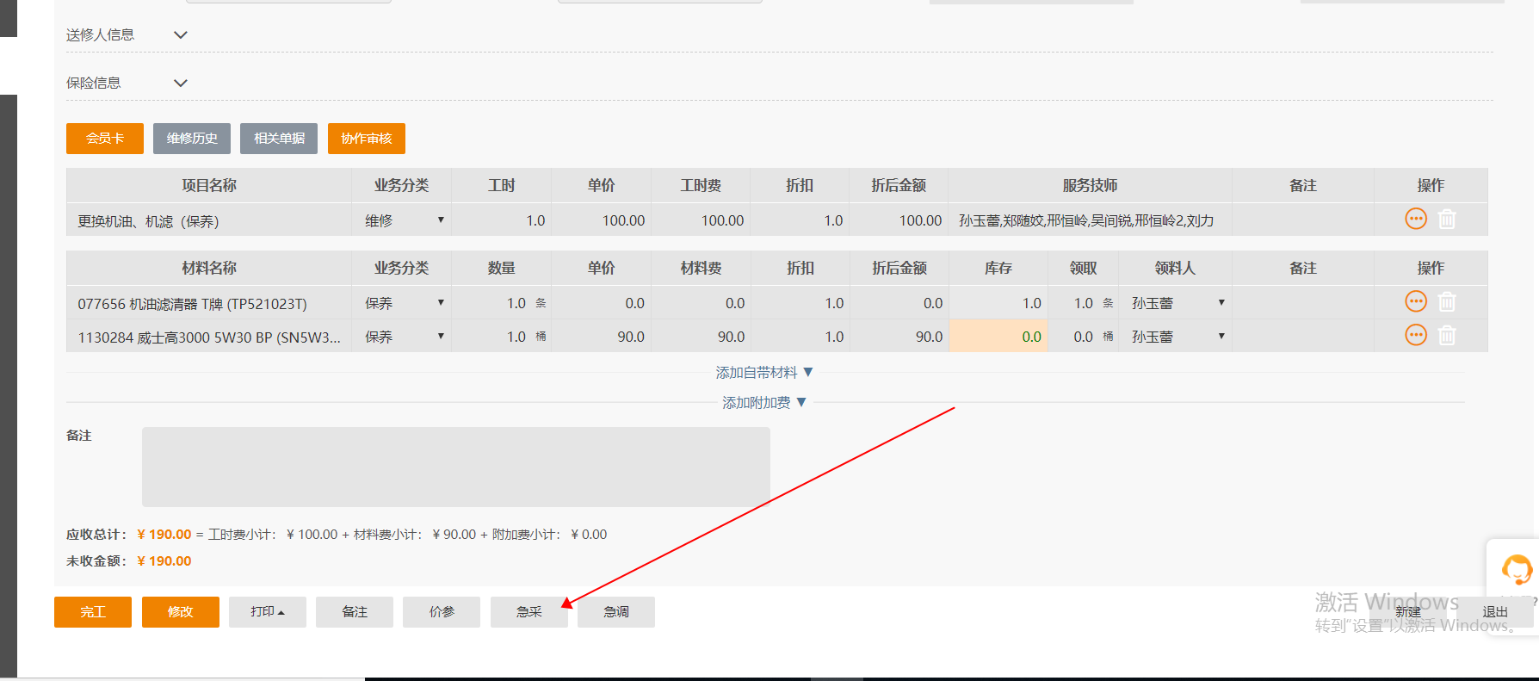Viewport: 1539px width, 681px height.
Task: Click the 材料名称 column header
Action: pyautogui.click(x=209, y=268)
